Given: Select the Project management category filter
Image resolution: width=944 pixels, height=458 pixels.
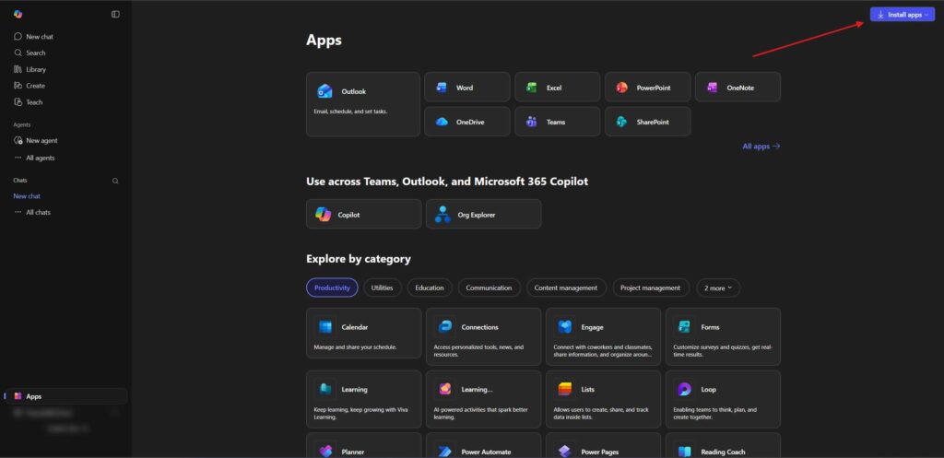Looking at the screenshot, I should (x=651, y=288).
